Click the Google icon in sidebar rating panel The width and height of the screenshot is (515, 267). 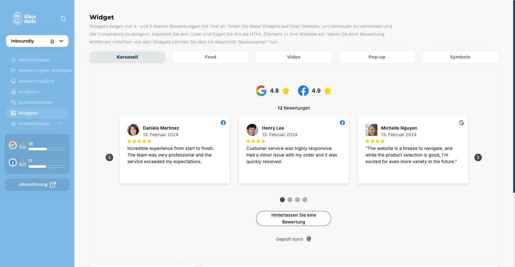[13, 145]
